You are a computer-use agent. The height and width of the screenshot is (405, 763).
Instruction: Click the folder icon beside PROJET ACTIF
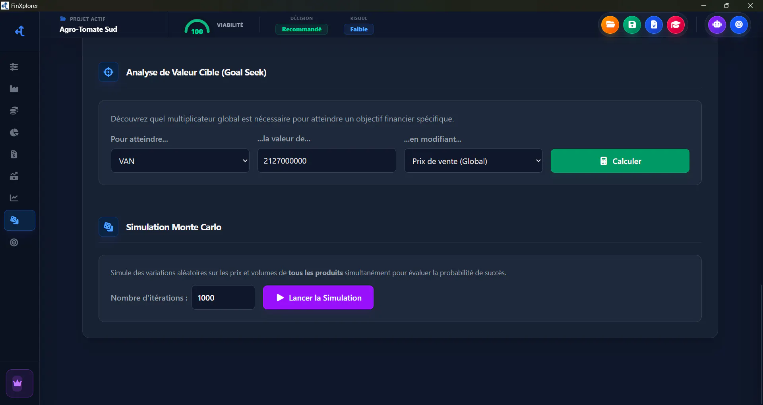click(x=63, y=19)
